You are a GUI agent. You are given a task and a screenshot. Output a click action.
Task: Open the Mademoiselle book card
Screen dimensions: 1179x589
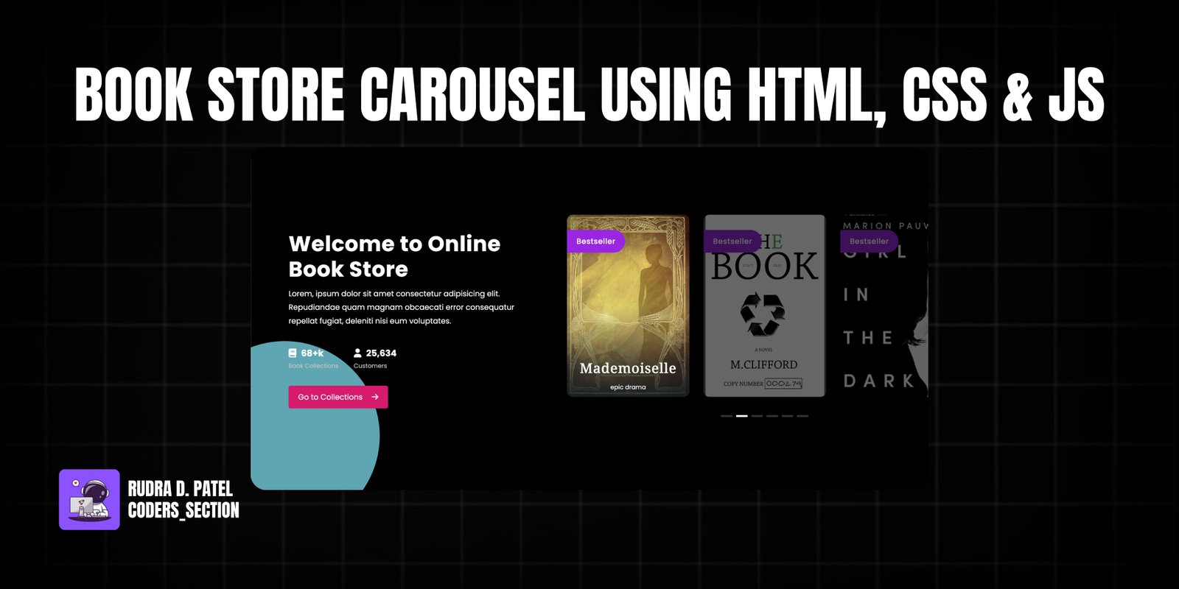point(628,306)
